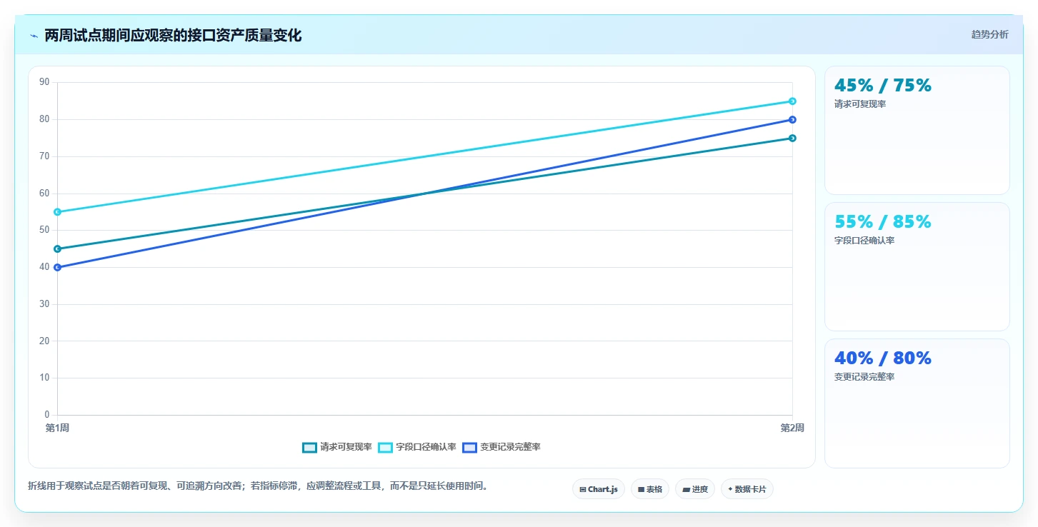Click the trend icon beside the chart title
Screen dimensions: 1038x527
coord(34,36)
